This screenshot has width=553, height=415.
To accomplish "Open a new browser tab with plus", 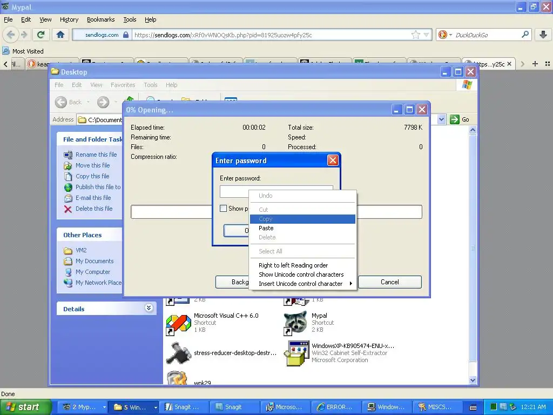I will [535, 64].
